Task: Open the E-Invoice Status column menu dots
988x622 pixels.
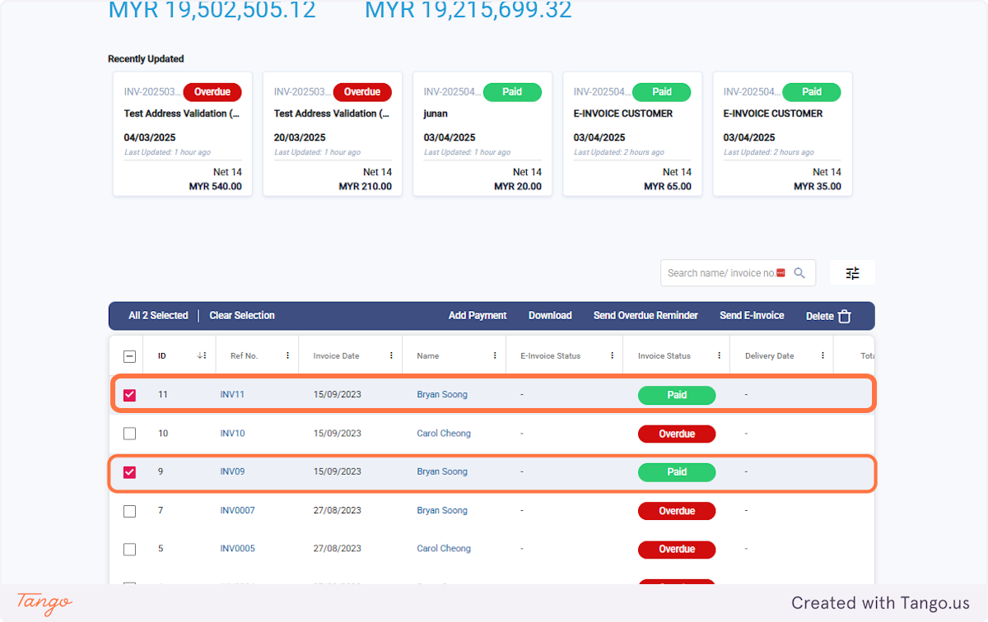Action: click(612, 355)
